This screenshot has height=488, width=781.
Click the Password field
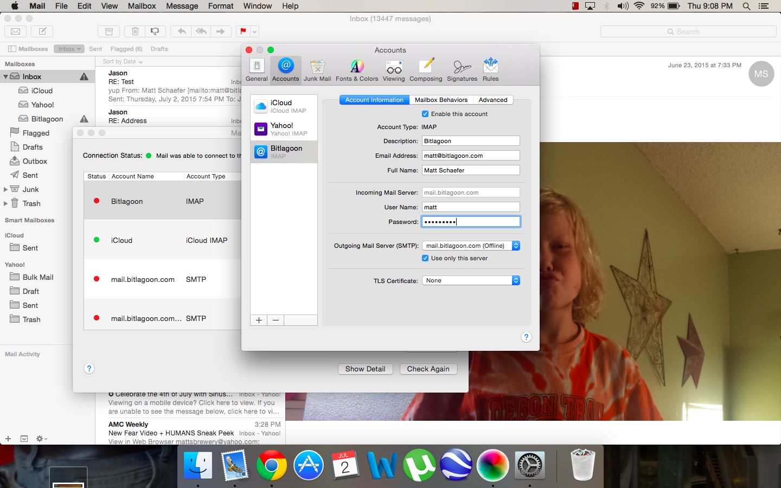click(471, 222)
